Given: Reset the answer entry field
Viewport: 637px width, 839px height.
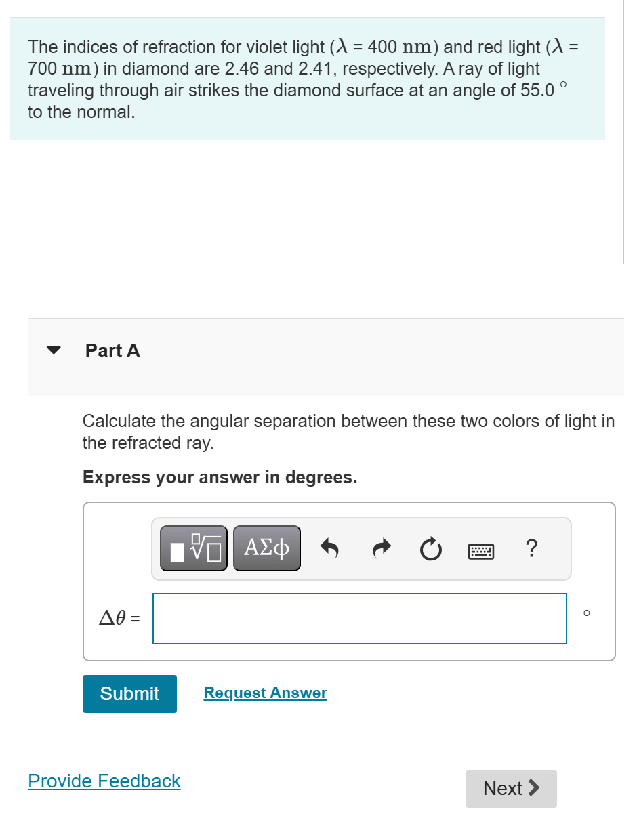Looking at the screenshot, I should point(431,549).
